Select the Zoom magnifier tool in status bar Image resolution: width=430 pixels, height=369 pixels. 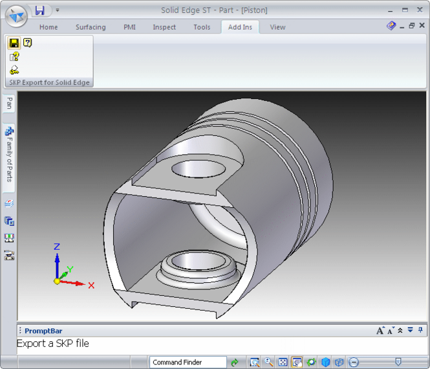[x=269, y=363]
